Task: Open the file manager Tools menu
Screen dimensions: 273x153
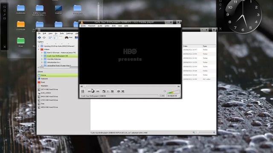Action: coord(62,33)
